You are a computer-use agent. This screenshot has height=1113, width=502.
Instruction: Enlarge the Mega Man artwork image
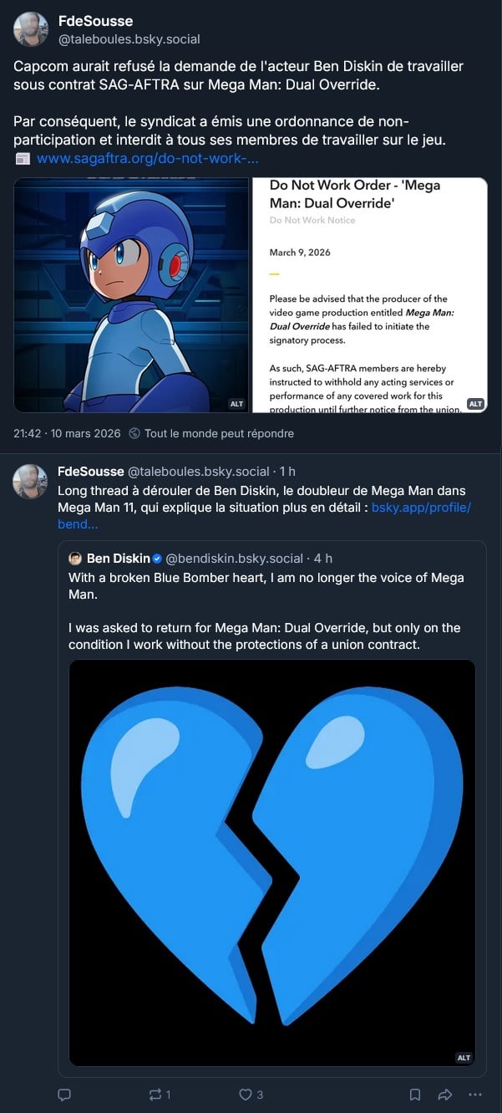[x=131, y=294]
